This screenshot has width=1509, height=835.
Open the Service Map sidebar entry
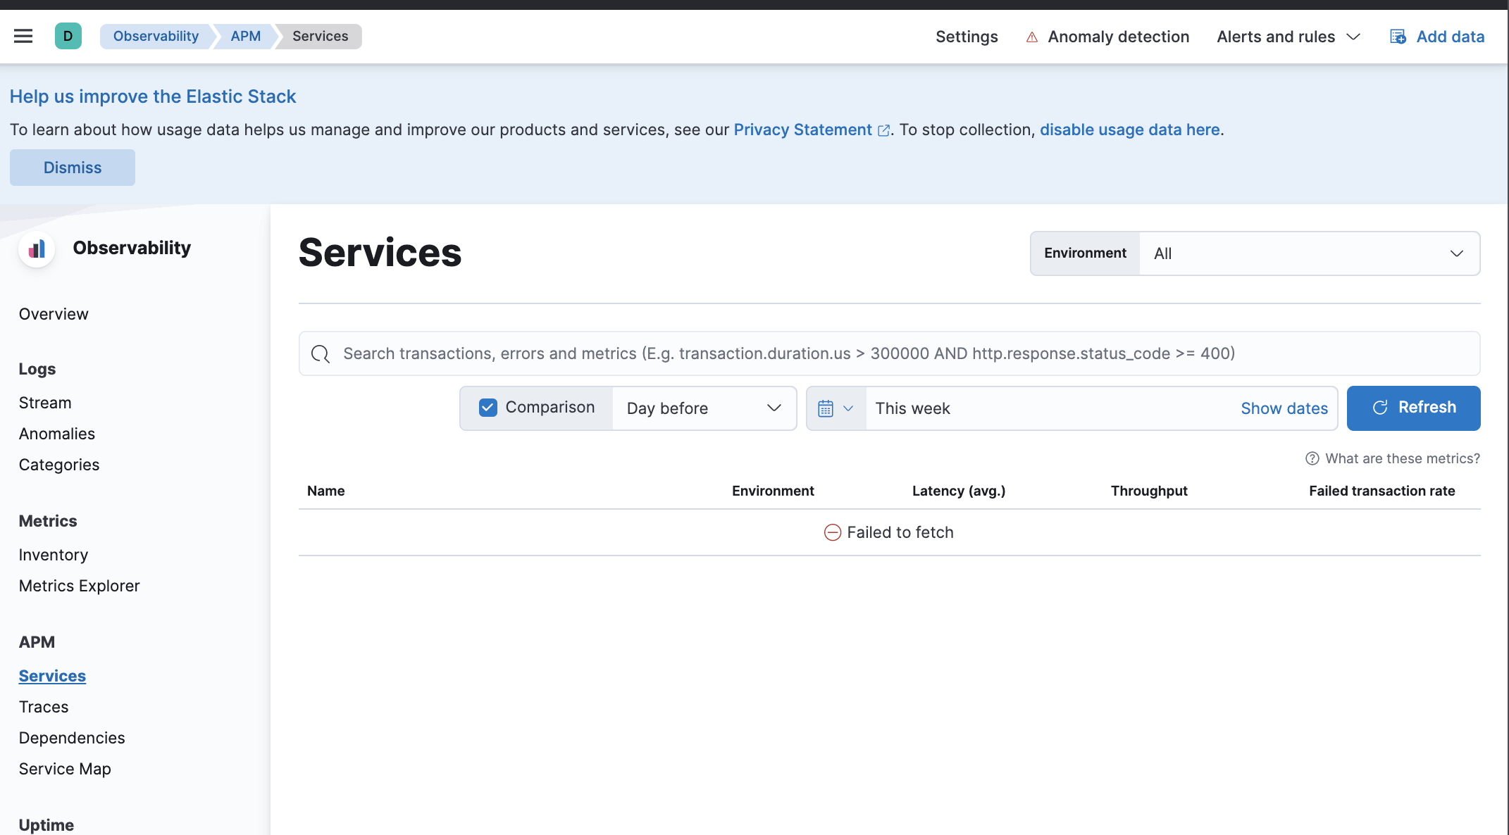coord(65,769)
